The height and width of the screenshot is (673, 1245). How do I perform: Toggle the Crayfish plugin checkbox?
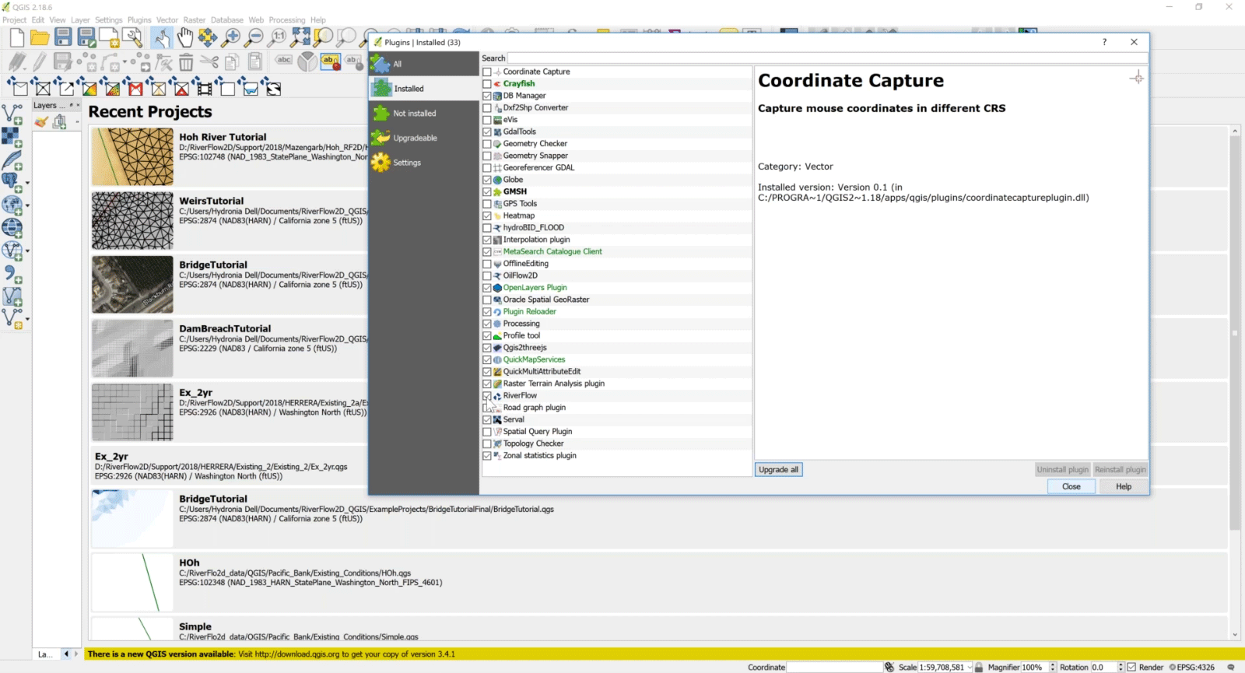point(487,84)
